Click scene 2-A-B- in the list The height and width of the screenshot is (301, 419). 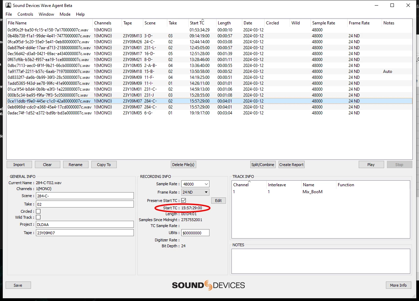tap(151, 66)
